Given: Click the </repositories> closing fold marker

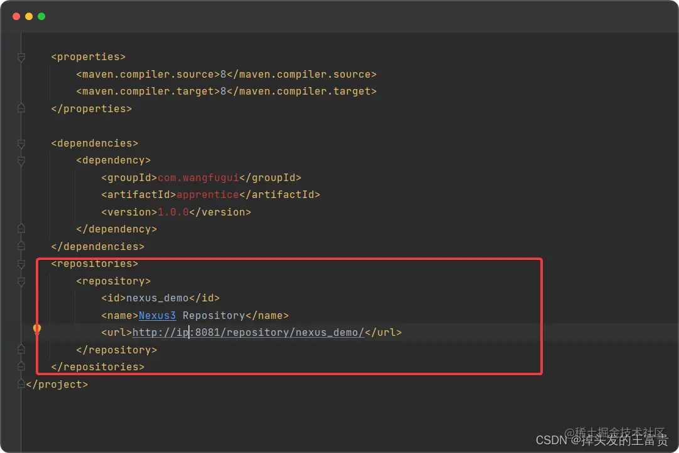Looking at the screenshot, I should (x=21, y=366).
